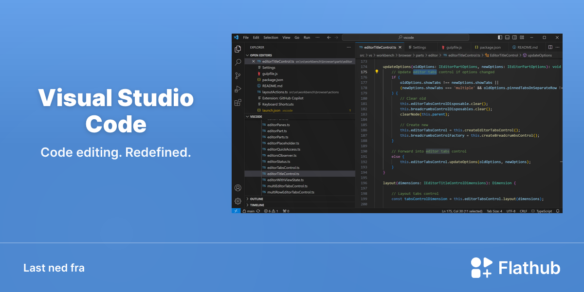Toggle the Primary Side Bar layout button

coord(500,37)
